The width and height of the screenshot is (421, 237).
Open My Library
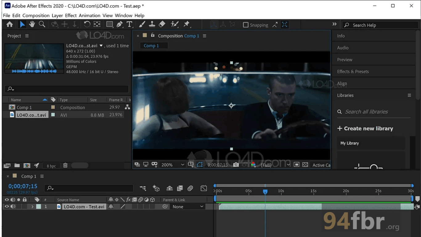pyautogui.click(x=371, y=143)
